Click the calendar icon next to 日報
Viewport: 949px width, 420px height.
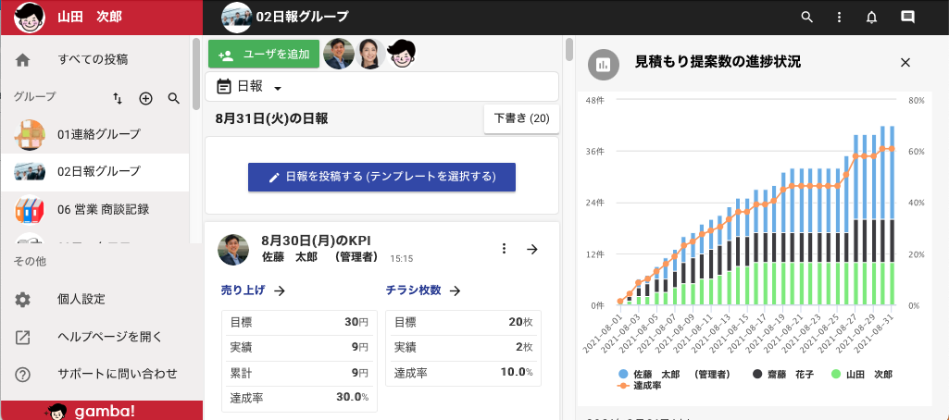point(224,86)
